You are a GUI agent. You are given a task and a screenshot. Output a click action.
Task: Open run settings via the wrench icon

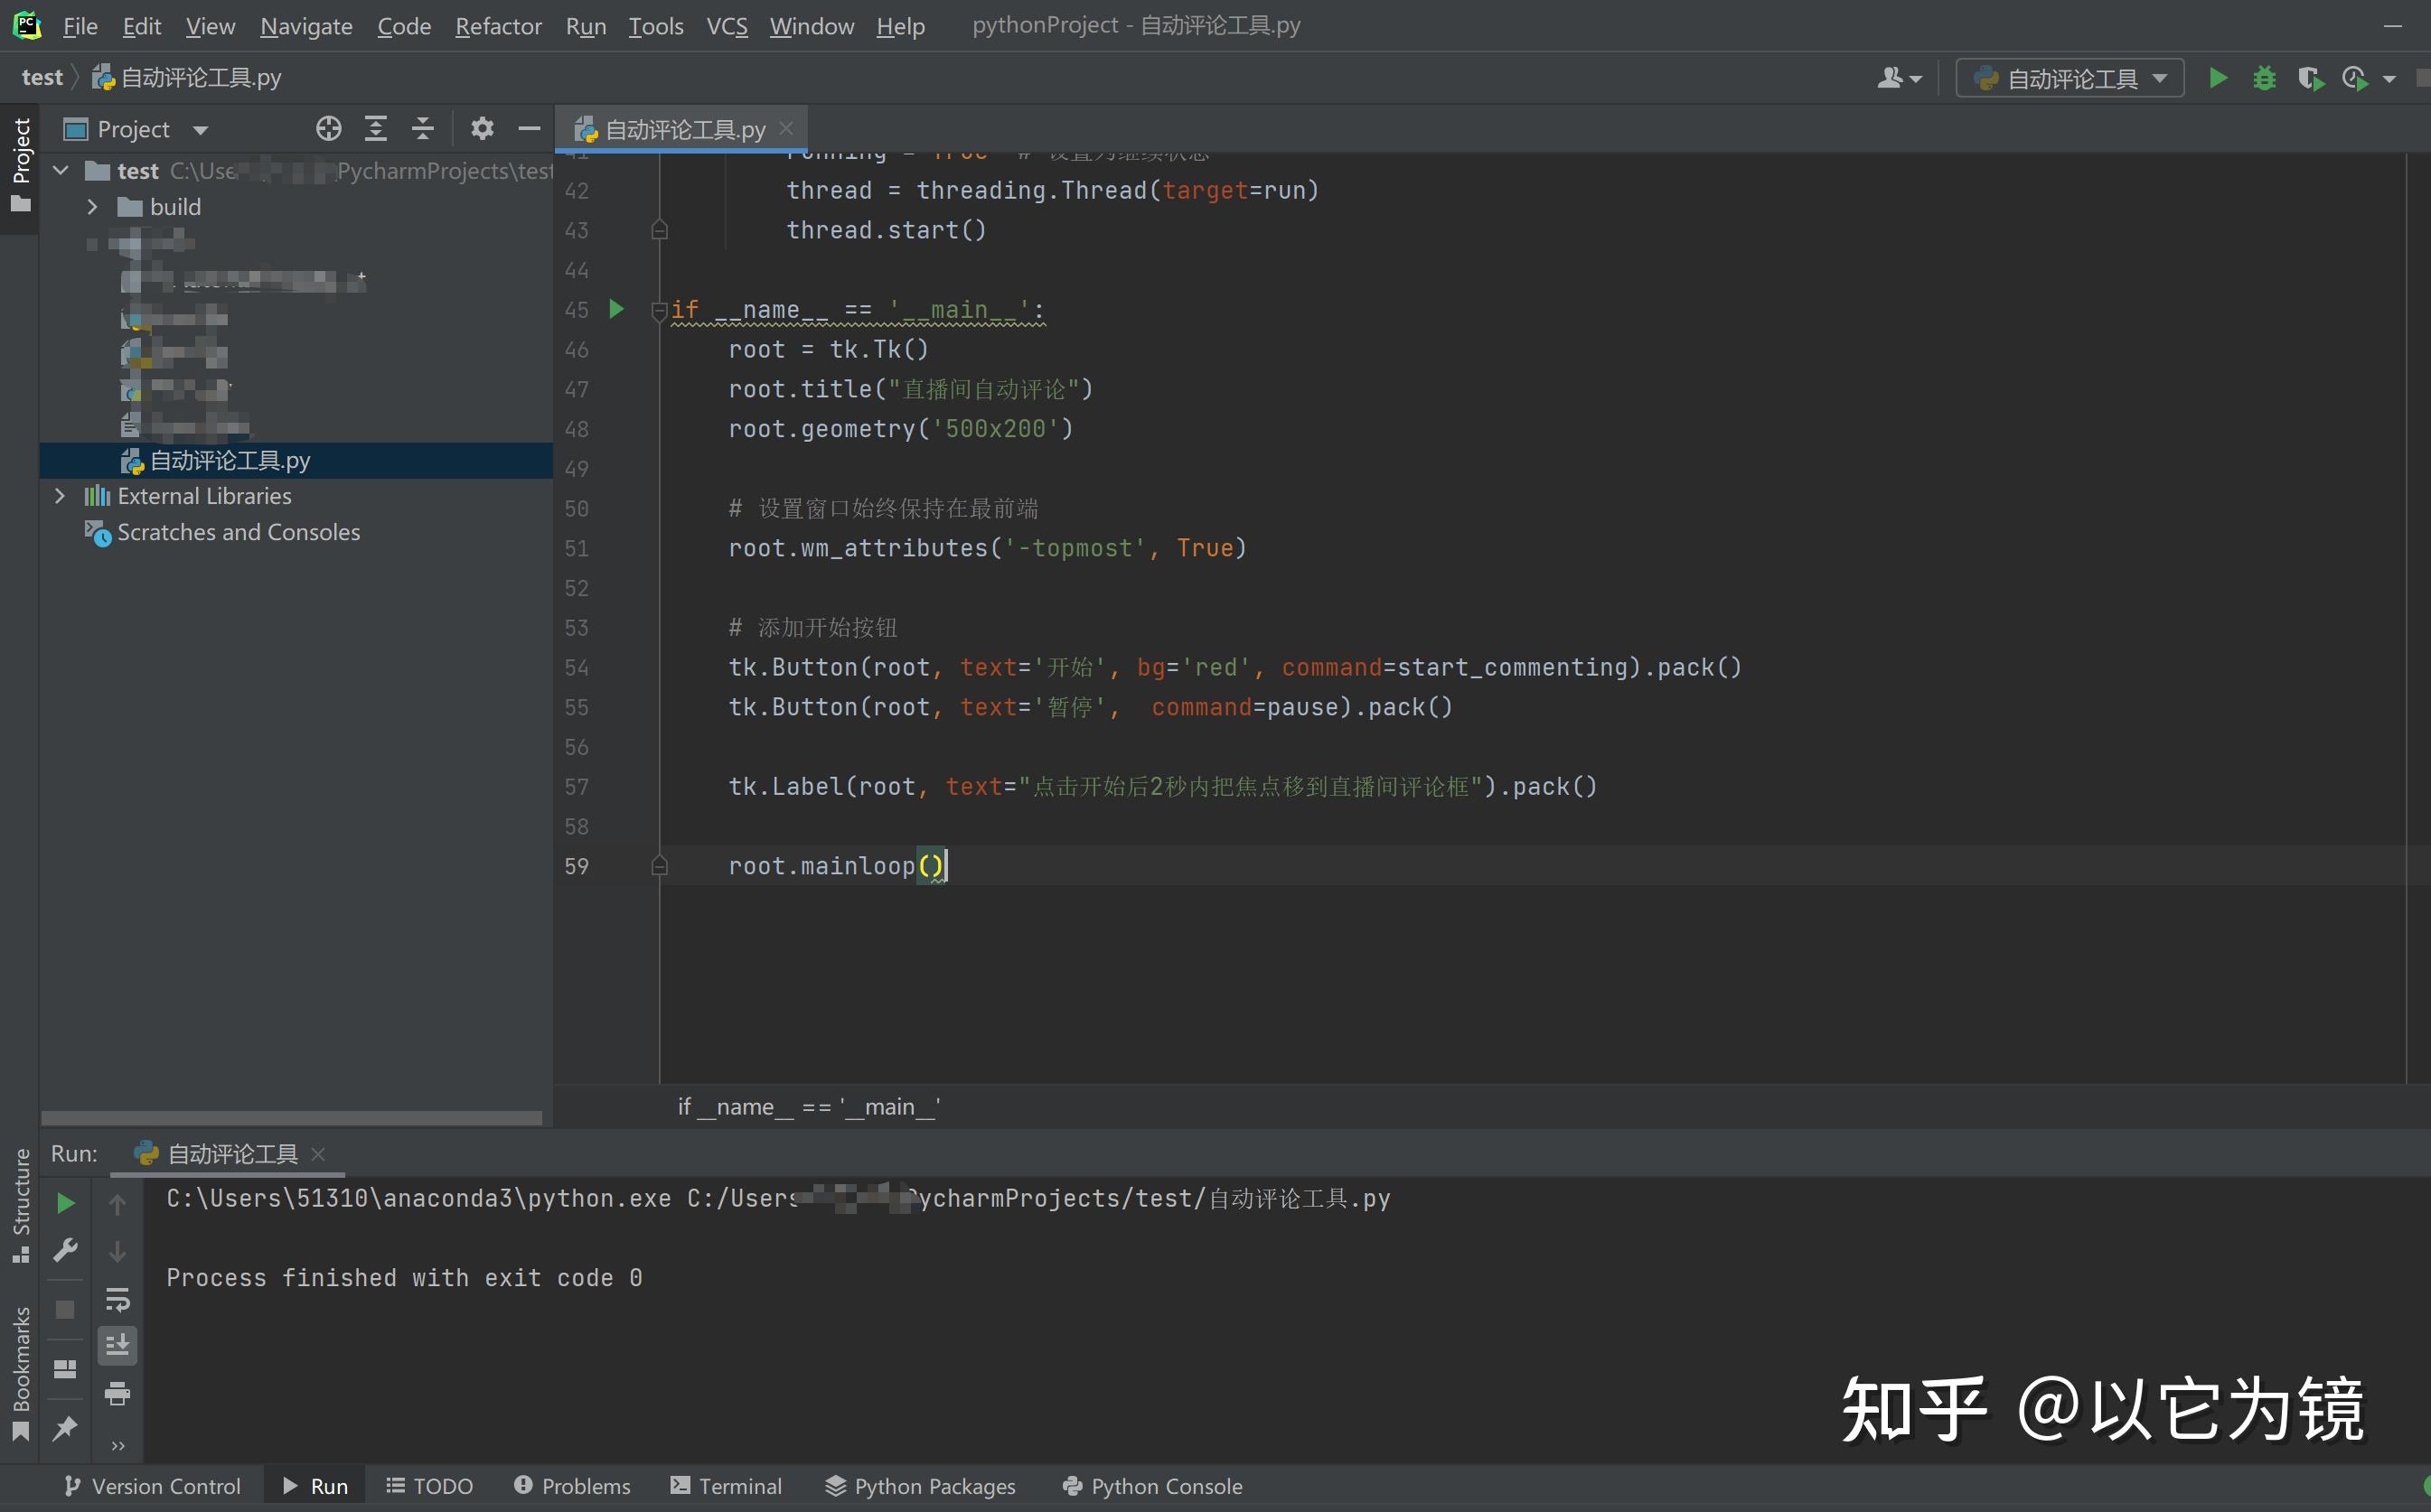click(x=65, y=1250)
